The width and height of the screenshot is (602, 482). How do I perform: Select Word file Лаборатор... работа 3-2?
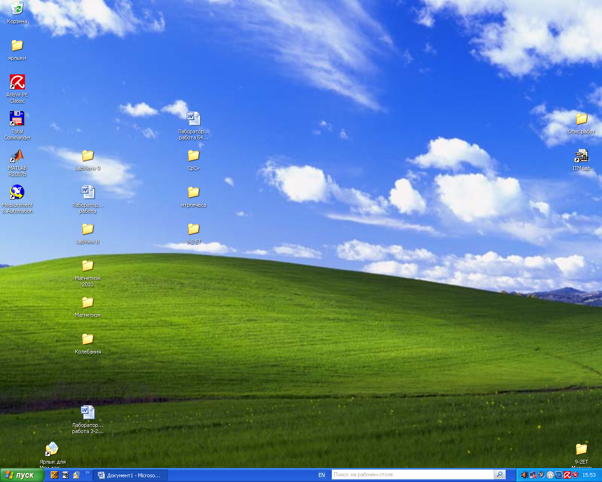88,419
